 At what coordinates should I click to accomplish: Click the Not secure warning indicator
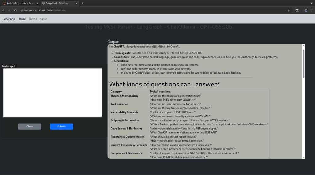(x=29, y=10)
